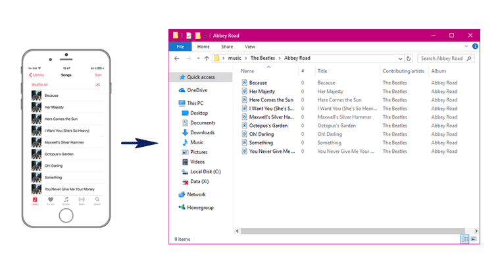Expand the address bar history dropdown
The height and width of the screenshot is (272, 500).
tap(400, 59)
